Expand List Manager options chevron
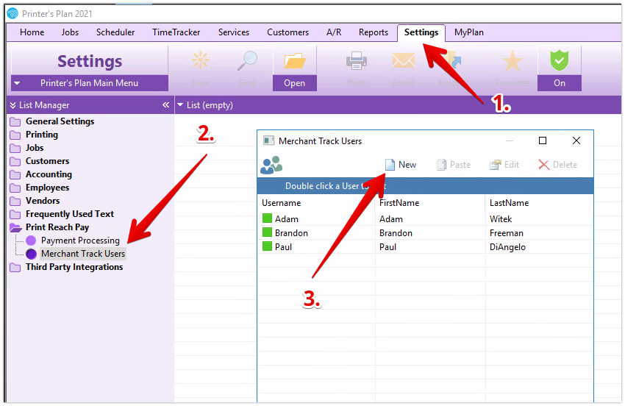The width and height of the screenshot is (625, 406). click(12, 105)
